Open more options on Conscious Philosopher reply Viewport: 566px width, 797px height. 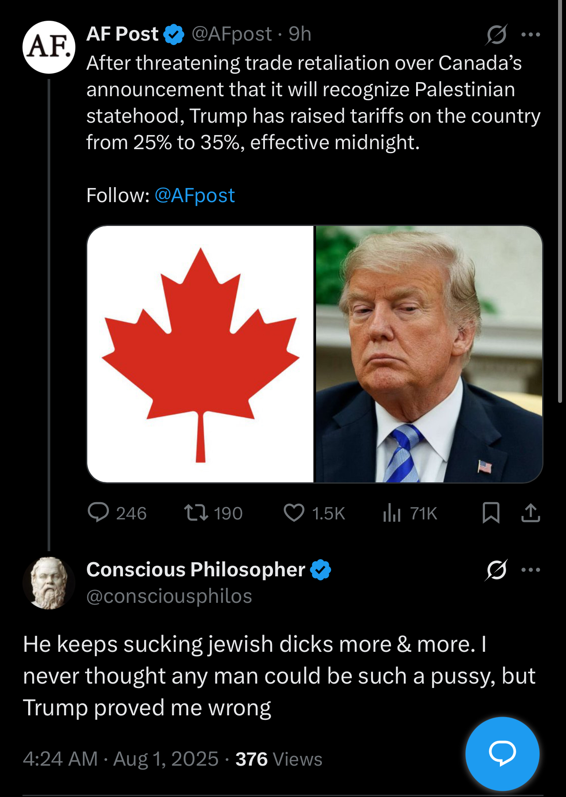tap(530, 570)
